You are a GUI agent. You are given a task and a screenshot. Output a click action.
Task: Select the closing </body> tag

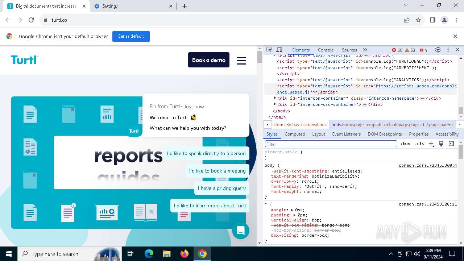[281, 111]
